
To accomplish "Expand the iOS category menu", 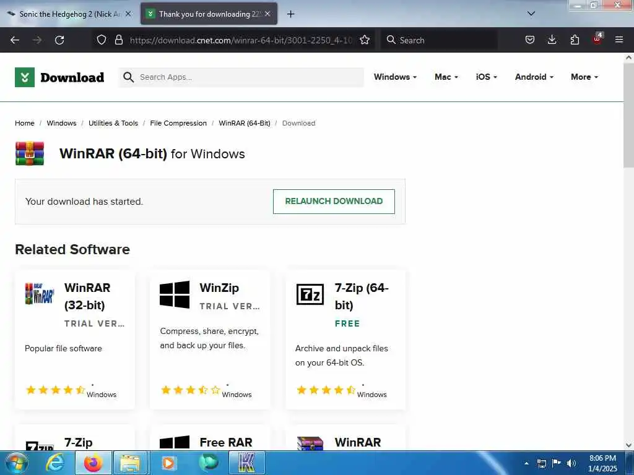I will click(487, 77).
